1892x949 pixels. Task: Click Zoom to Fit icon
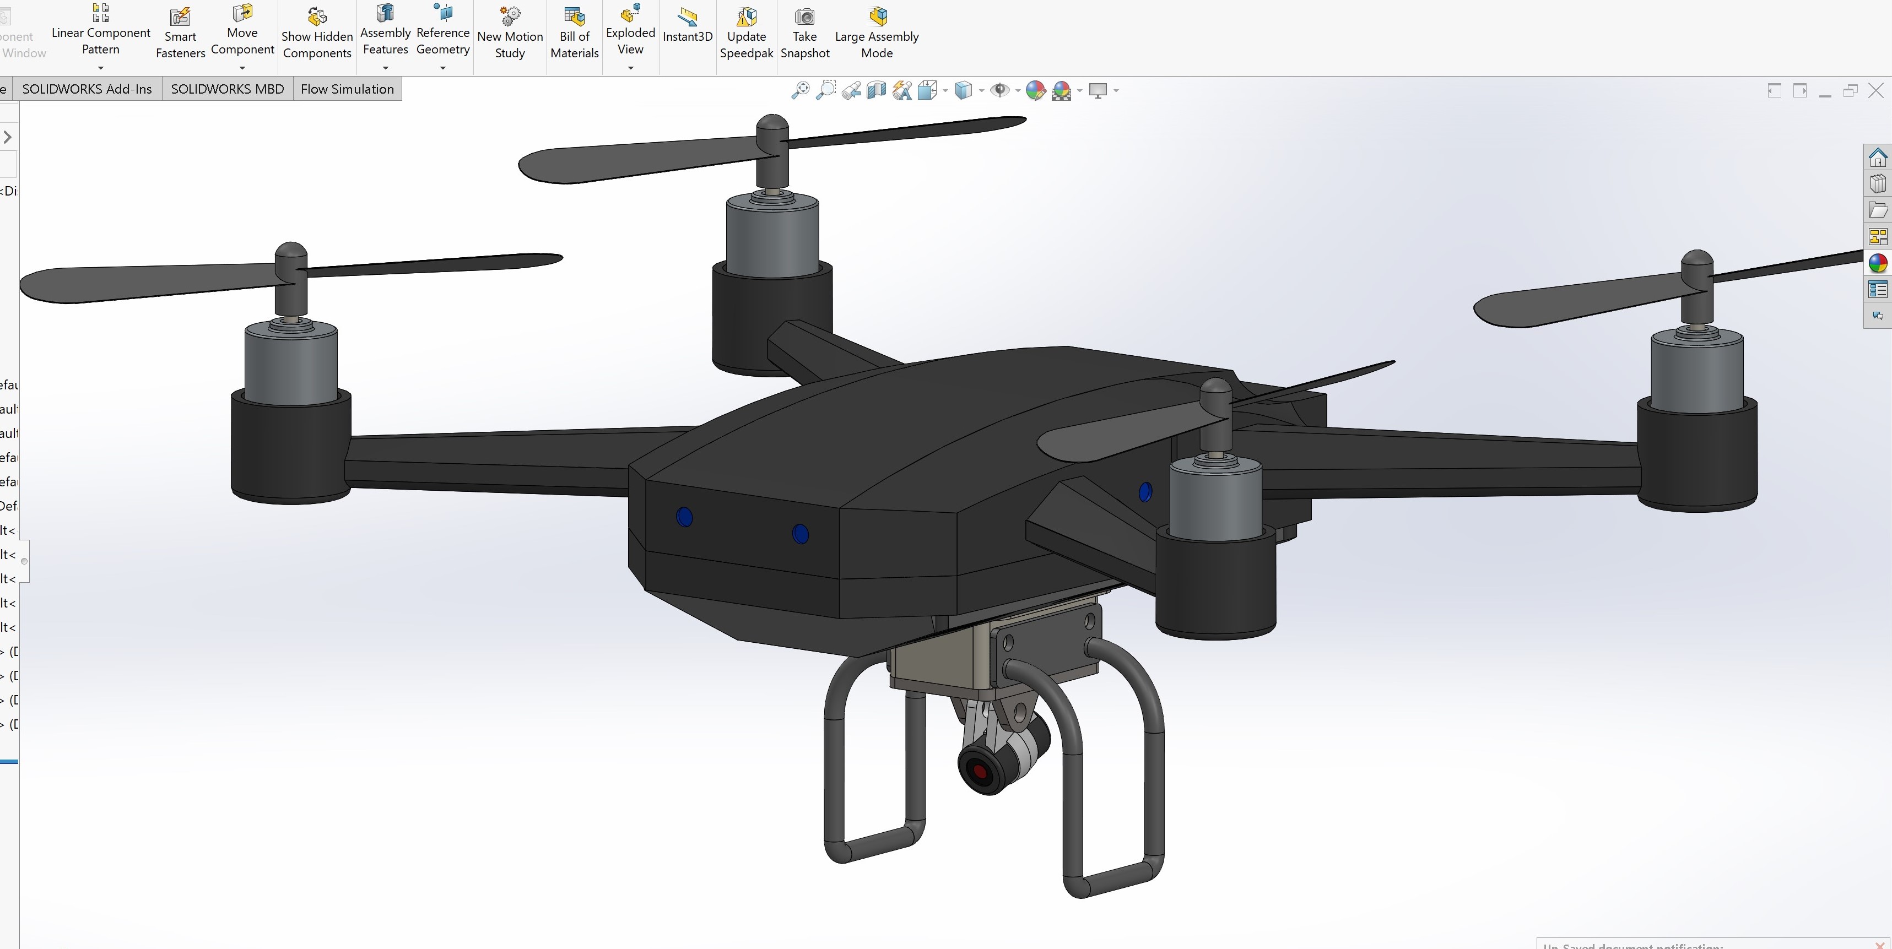pyautogui.click(x=800, y=90)
